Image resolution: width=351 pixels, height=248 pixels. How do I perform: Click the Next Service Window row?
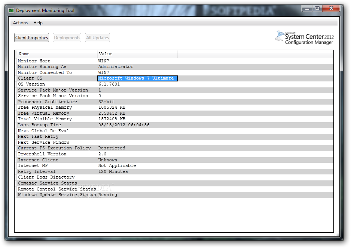click(175, 142)
